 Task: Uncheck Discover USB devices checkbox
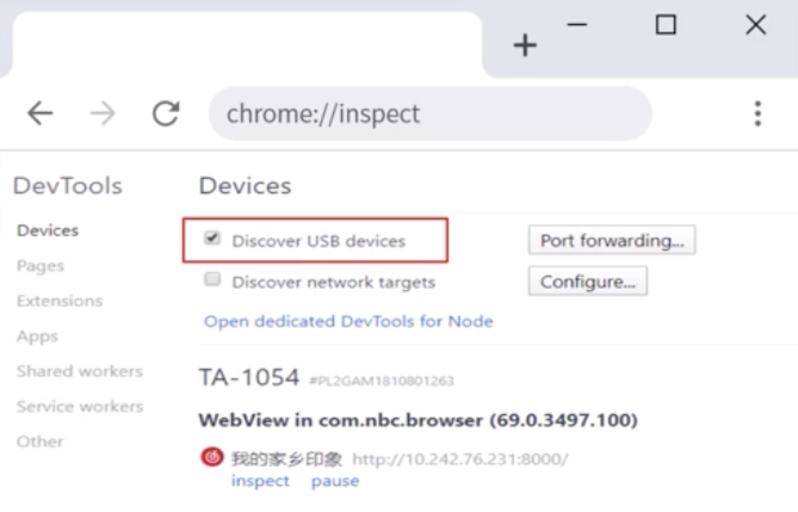click(212, 239)
